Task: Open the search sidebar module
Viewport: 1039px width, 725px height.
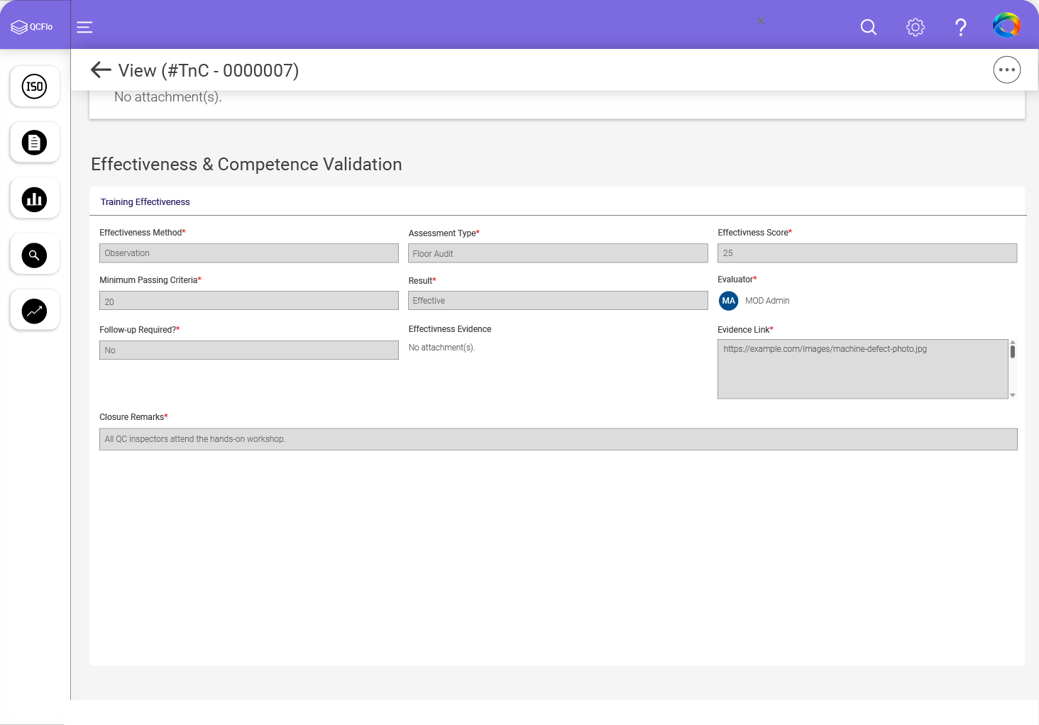Action: [35, 255]
